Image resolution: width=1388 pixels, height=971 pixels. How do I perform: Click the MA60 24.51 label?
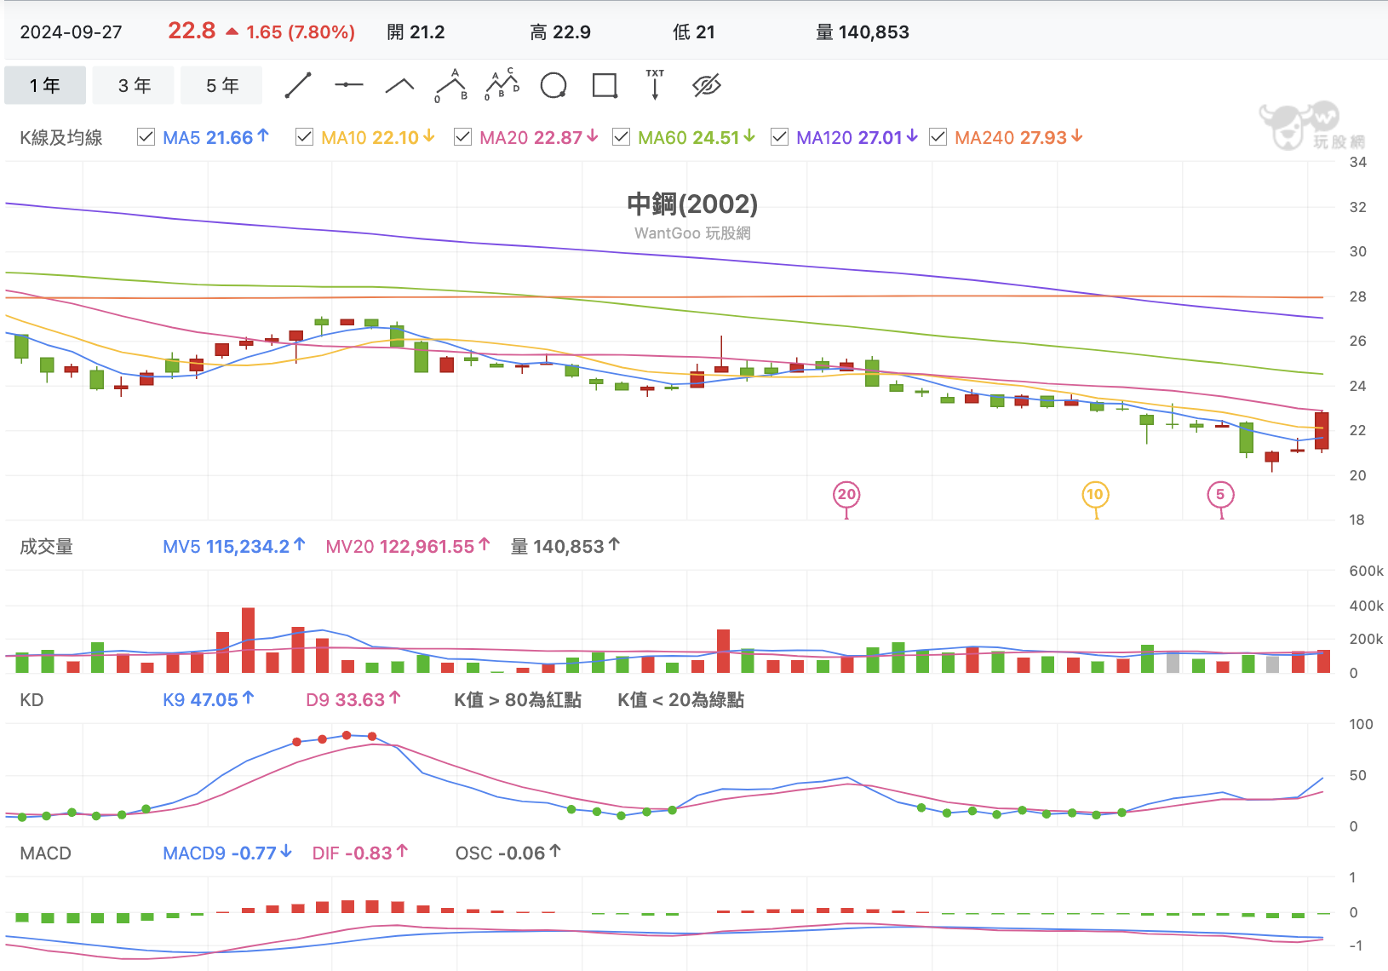697,137
